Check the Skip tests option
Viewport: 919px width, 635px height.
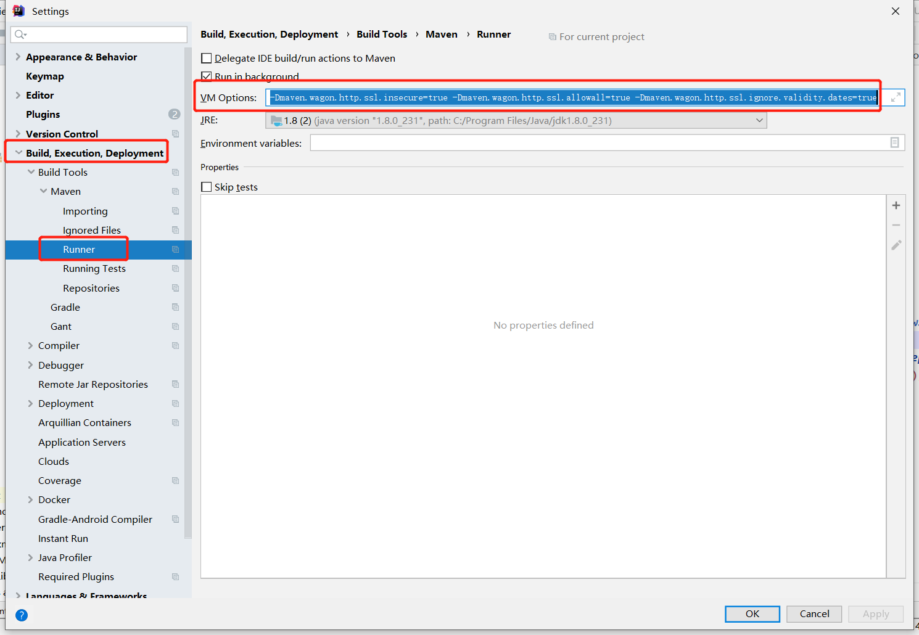(207, 187)
